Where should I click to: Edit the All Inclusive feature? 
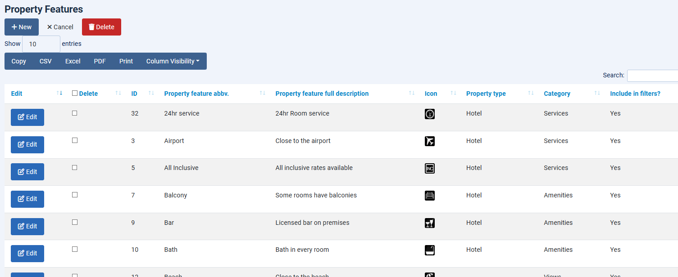click(27, 172)
